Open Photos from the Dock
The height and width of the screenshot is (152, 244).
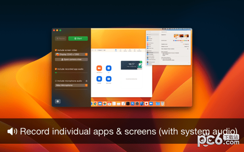105,104
